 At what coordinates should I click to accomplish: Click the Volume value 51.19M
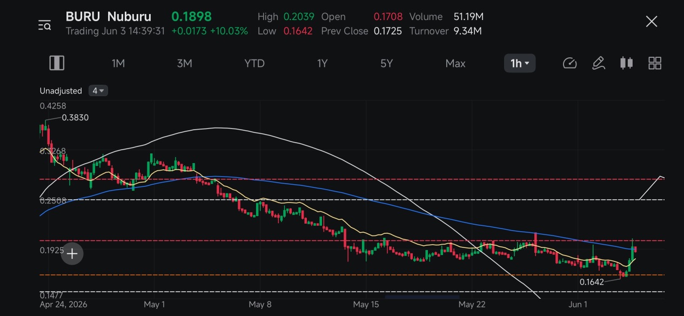point(468,17)
